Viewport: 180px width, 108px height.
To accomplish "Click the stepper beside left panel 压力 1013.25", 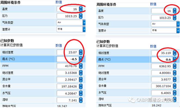I will [x=81, y=16].
